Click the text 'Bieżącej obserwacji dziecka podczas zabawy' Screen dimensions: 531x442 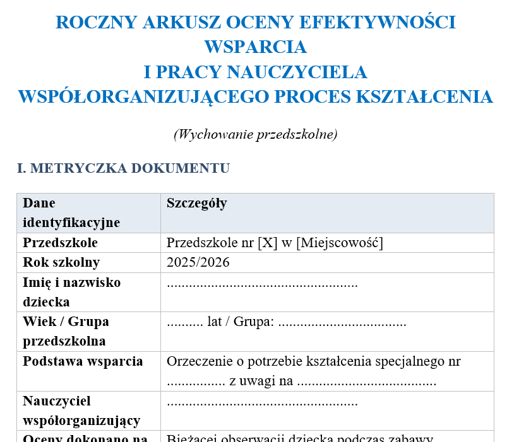[x=300, y=438]
